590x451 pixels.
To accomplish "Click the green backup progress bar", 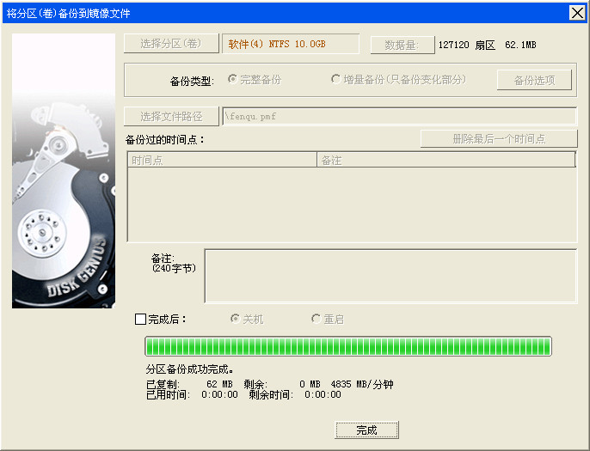I will (348, 346).
